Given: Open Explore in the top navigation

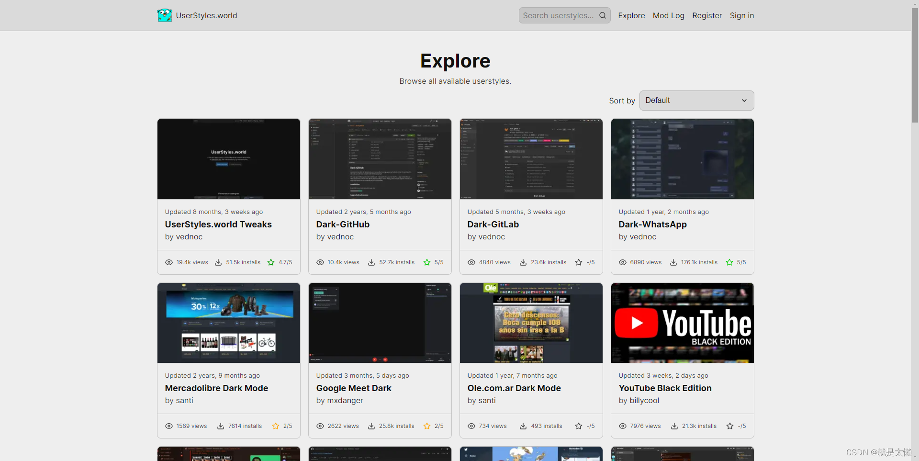Looking at the screenshot, I should (631, 15).
